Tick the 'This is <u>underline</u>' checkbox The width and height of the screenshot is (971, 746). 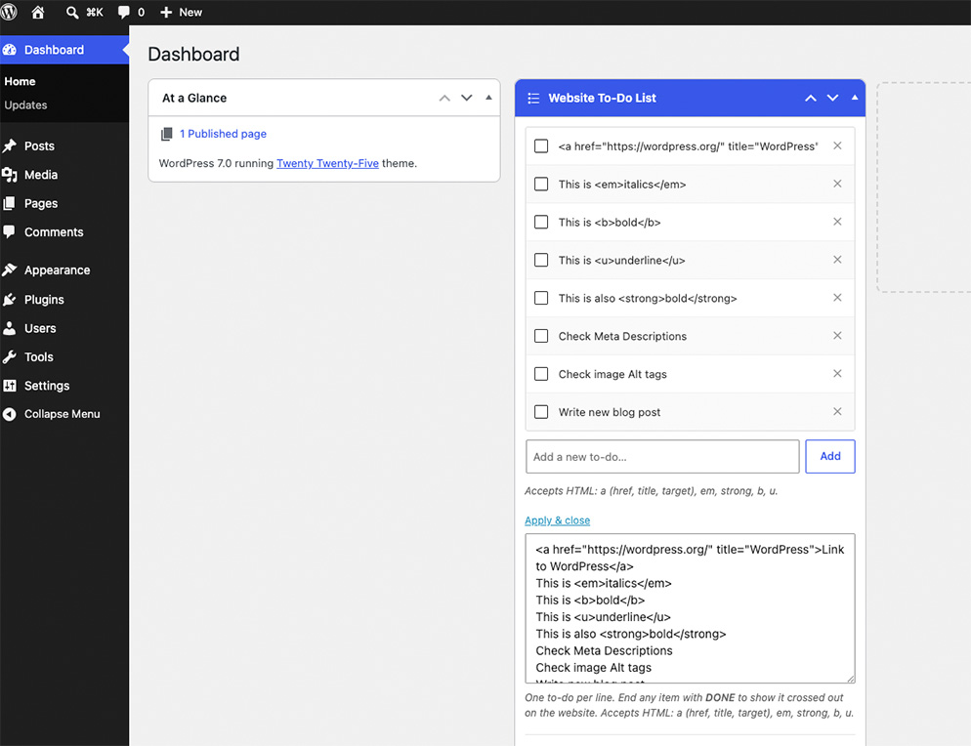point(541,260)
